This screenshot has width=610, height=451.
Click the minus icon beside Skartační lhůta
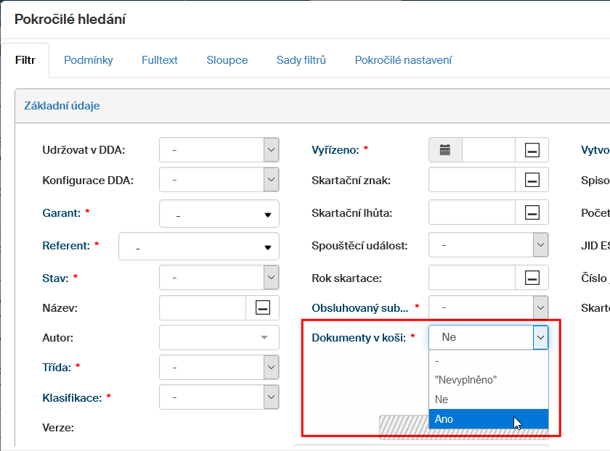[x=532, y=212]
